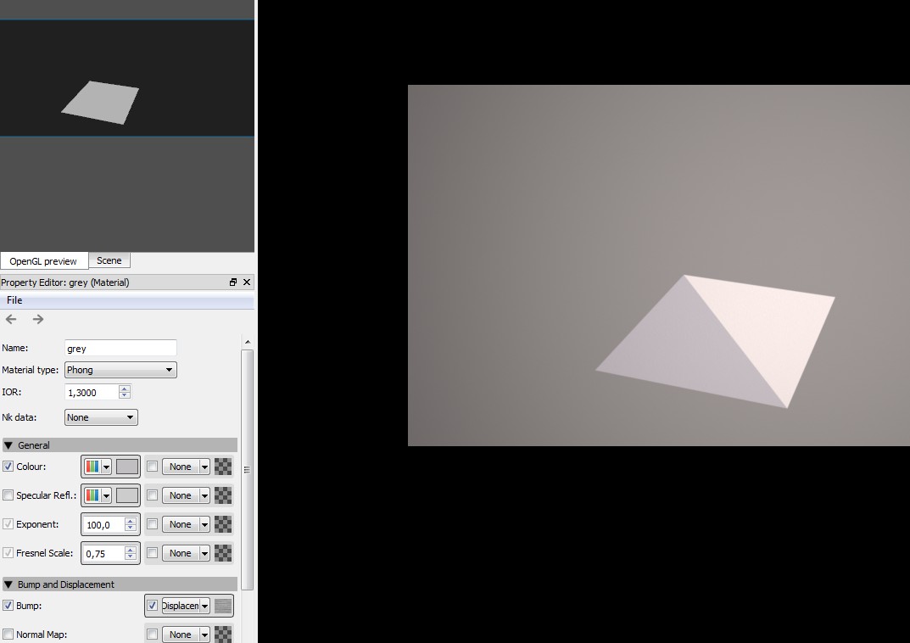Click the grey Colour swatch

(x=126, y=467)
